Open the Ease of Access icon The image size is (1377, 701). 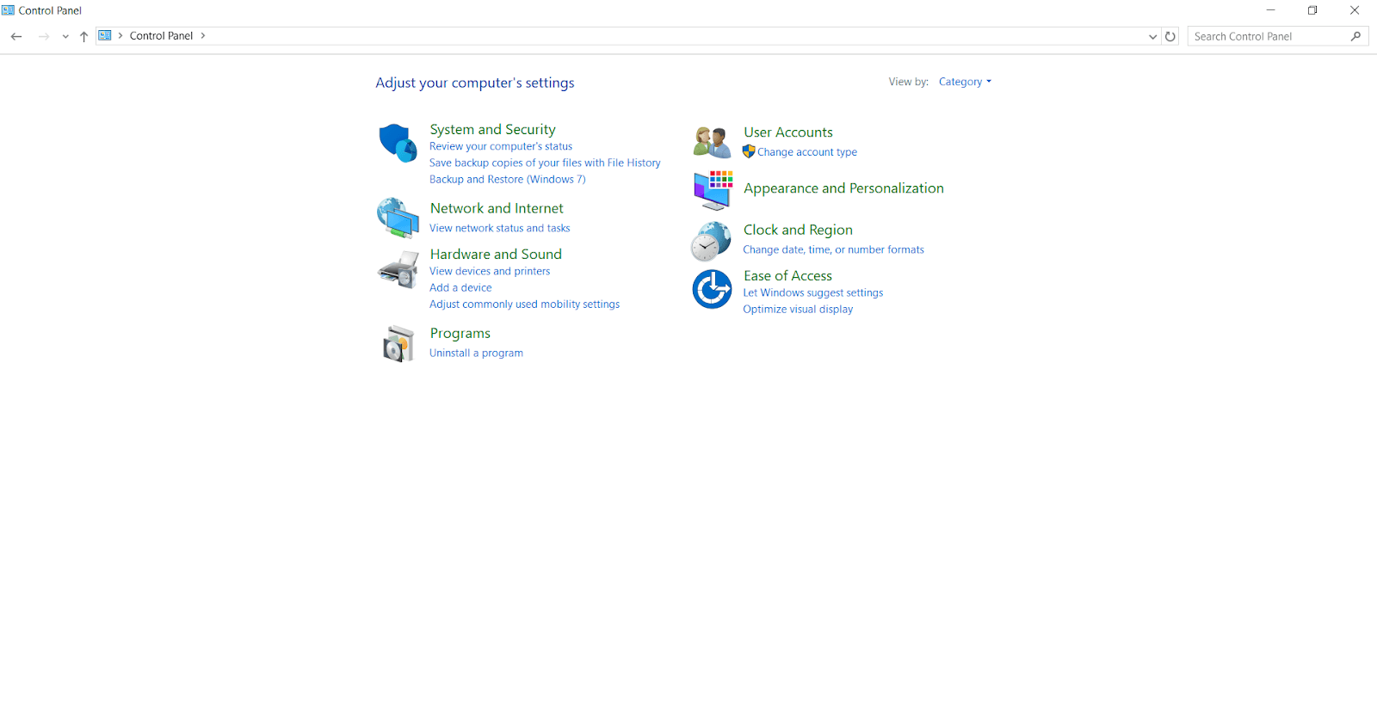712,289
